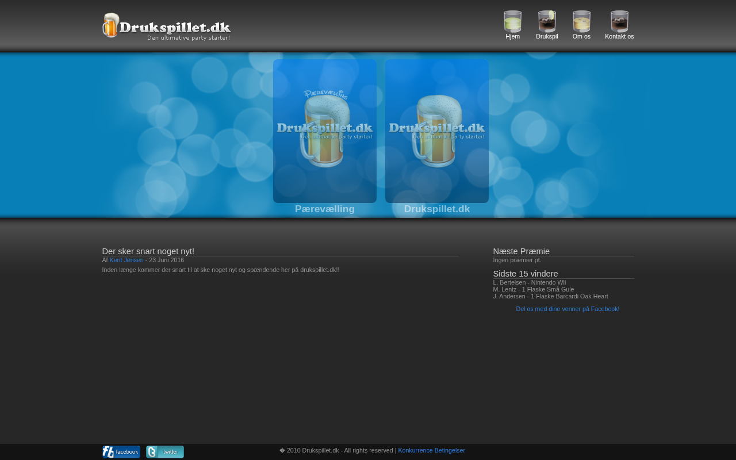Viewport: 736px width, 460px height.
Task: Open the Om os menu label
Action: pyautogui.click(x=581, y=36)
